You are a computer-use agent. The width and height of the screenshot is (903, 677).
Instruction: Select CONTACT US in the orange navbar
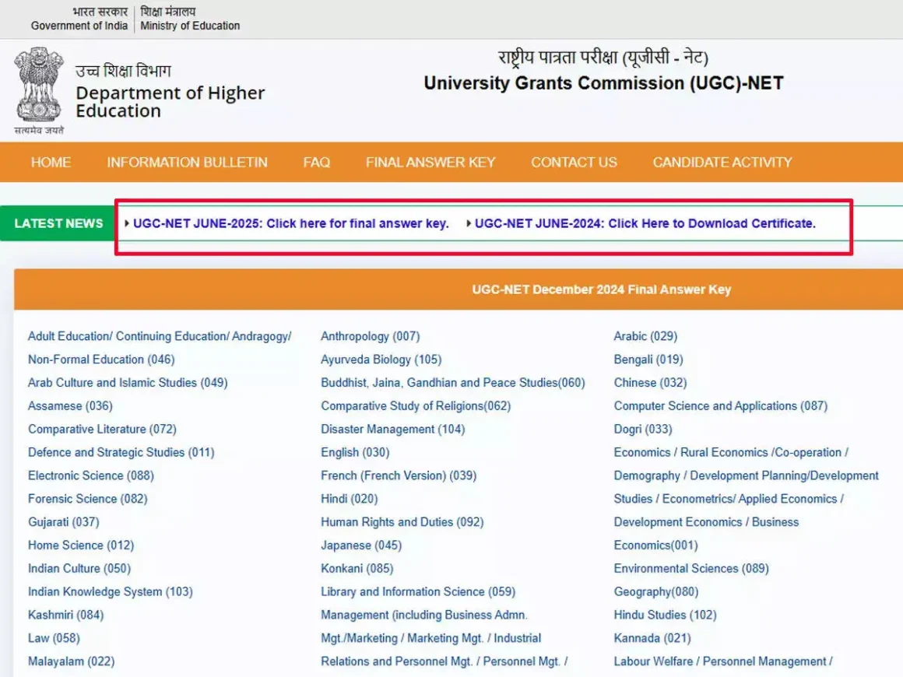point(574,163)
